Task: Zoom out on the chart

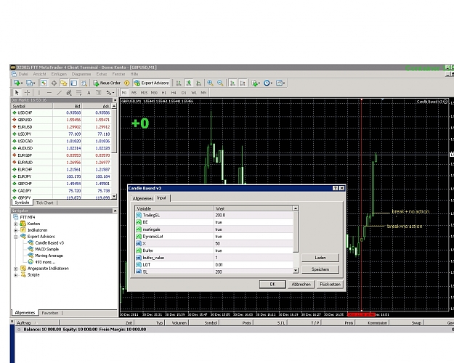Action: pos(220,83)
